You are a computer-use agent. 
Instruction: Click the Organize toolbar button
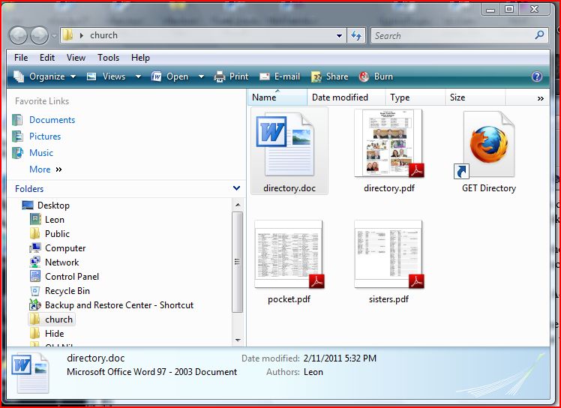44,76
